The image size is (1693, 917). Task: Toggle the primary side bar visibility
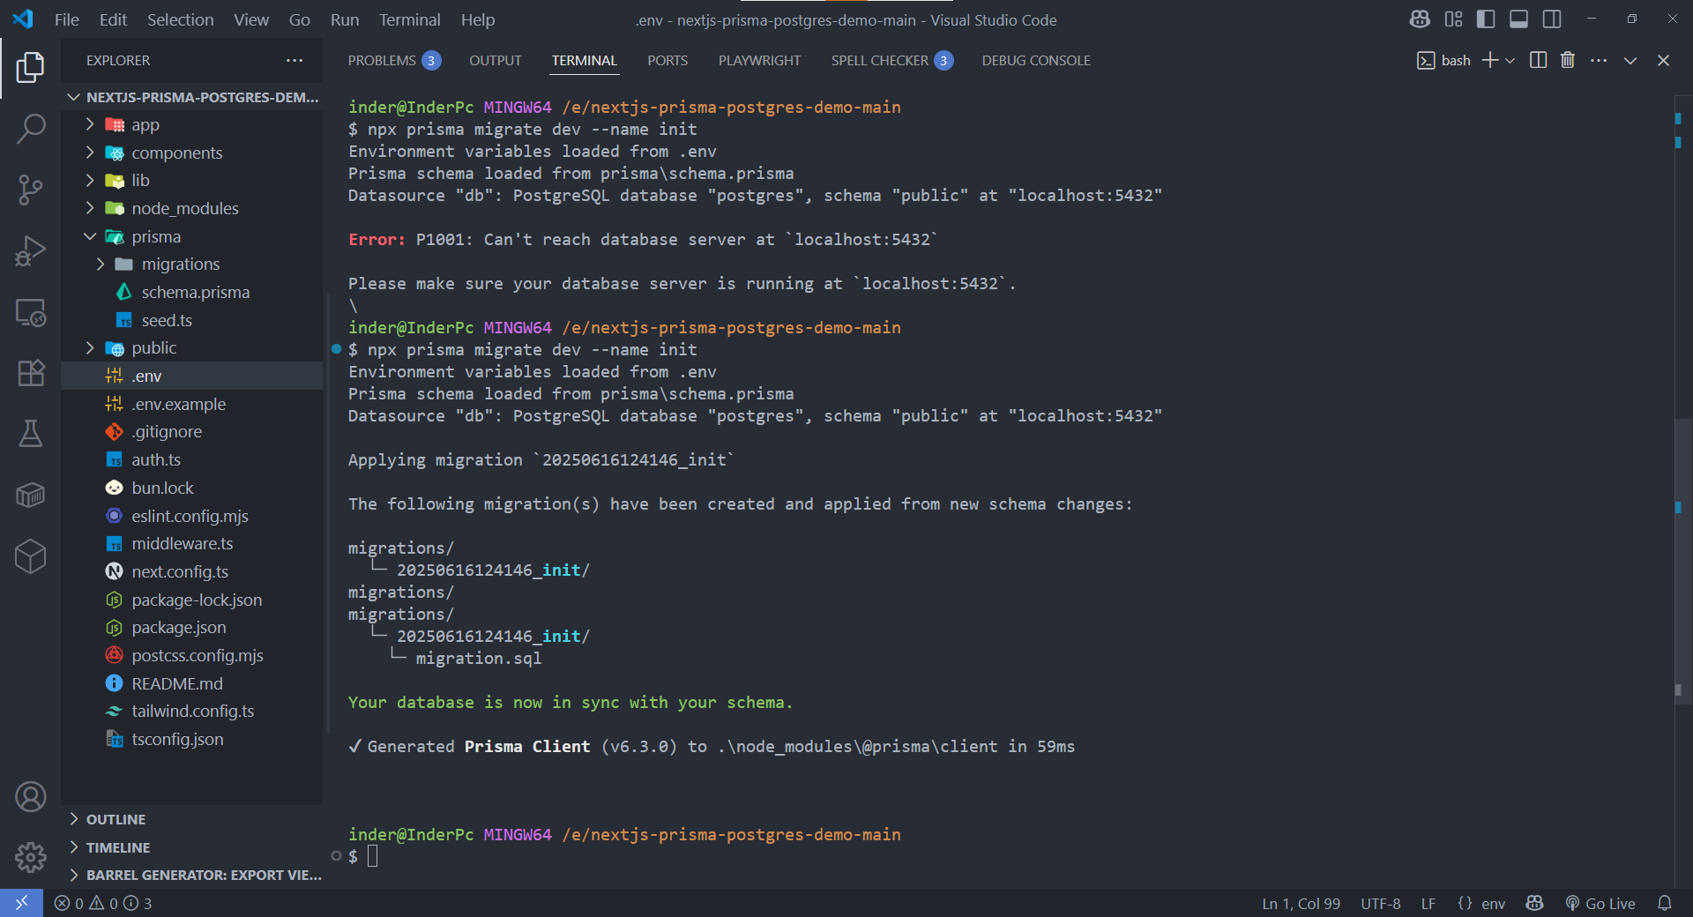(x=1486, y=19)
